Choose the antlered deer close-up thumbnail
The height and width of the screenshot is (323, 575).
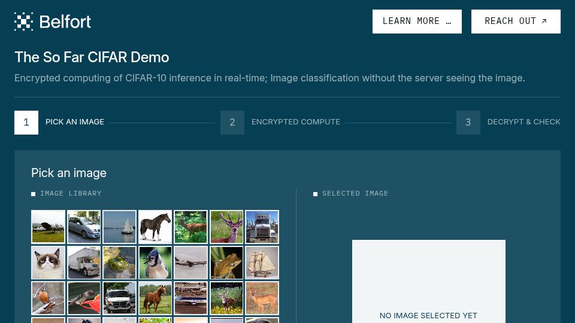click(226, 227)
